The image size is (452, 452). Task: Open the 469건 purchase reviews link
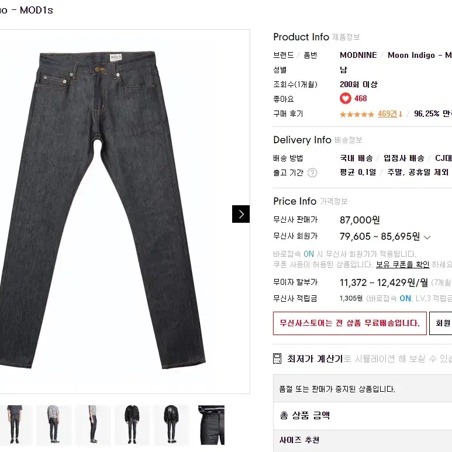coord(388,114)
